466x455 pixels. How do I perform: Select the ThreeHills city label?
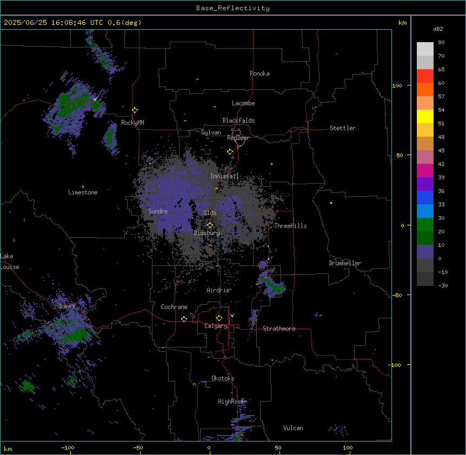coord(290,226)
